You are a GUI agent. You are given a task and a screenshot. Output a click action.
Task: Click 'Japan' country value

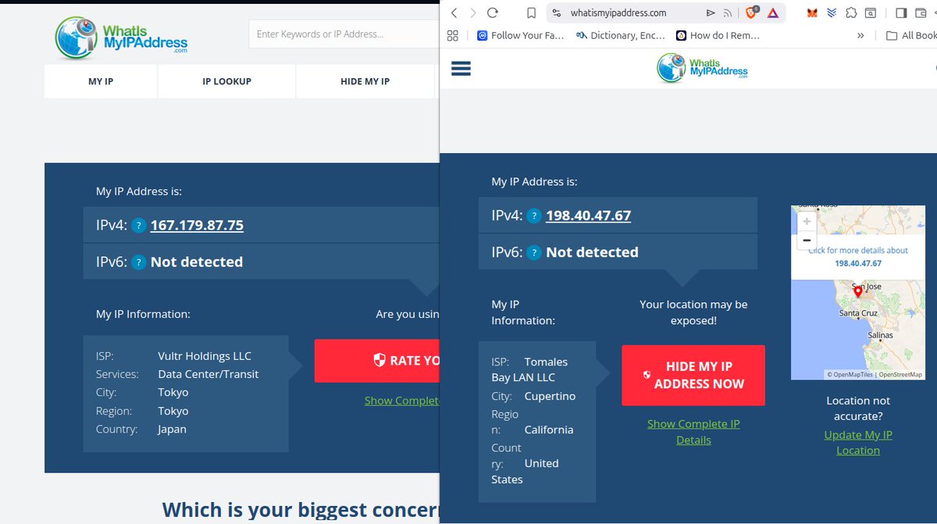(172, 429)
